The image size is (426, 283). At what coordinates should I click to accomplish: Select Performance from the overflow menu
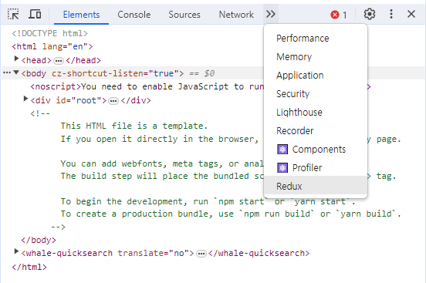(316, 39)
